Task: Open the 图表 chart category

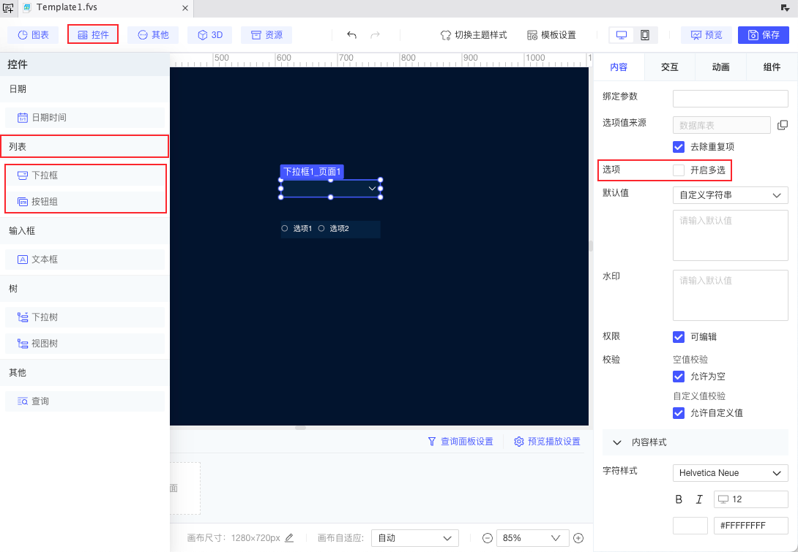Action: click(x=33, y=34)
